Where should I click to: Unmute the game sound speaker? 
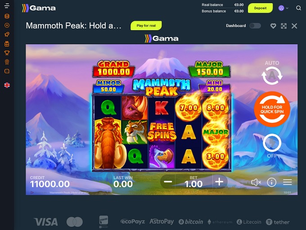(x=256, y=182)
